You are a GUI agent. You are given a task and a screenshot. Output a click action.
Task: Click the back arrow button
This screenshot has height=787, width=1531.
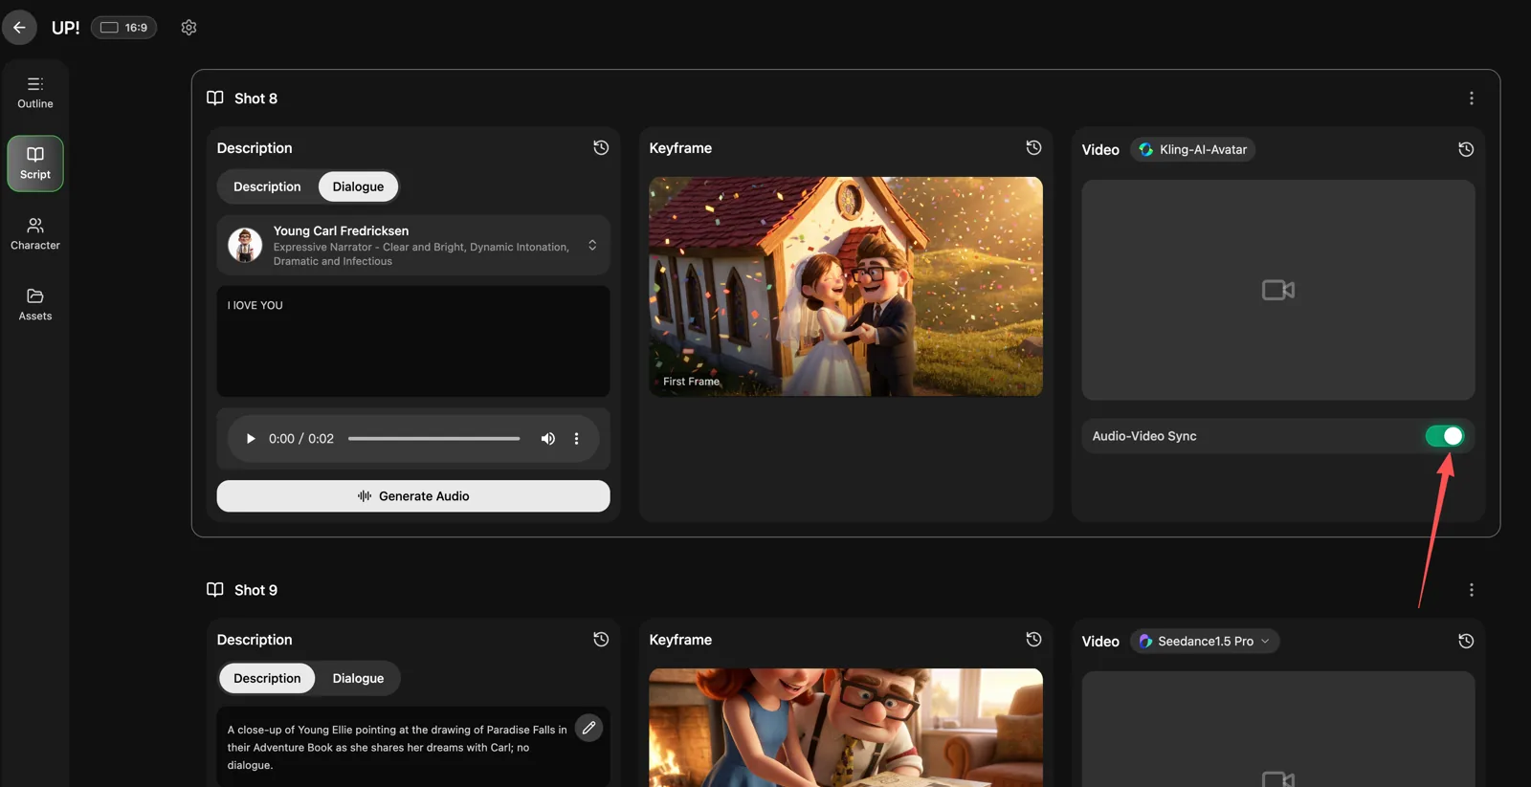tap(19, 28)
